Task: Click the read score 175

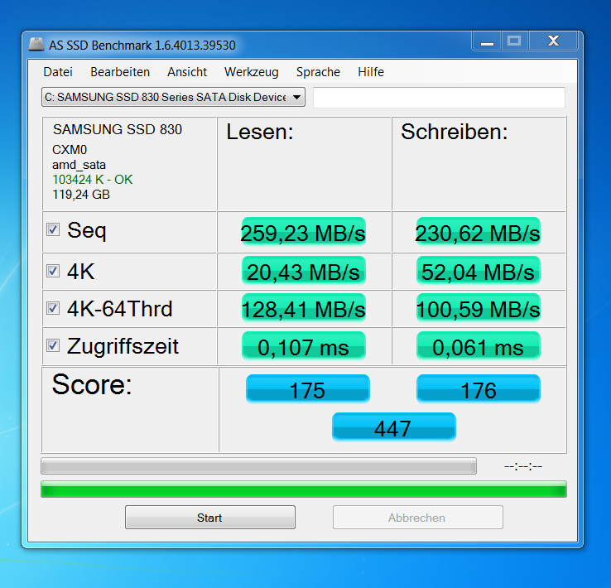Action: click(x=307, y=389)
